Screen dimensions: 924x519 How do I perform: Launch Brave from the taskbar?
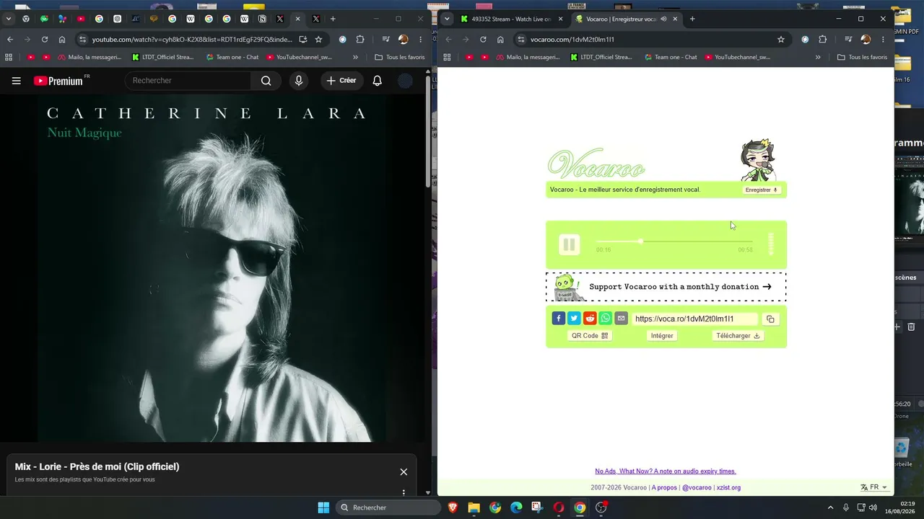tap(453, 507)
